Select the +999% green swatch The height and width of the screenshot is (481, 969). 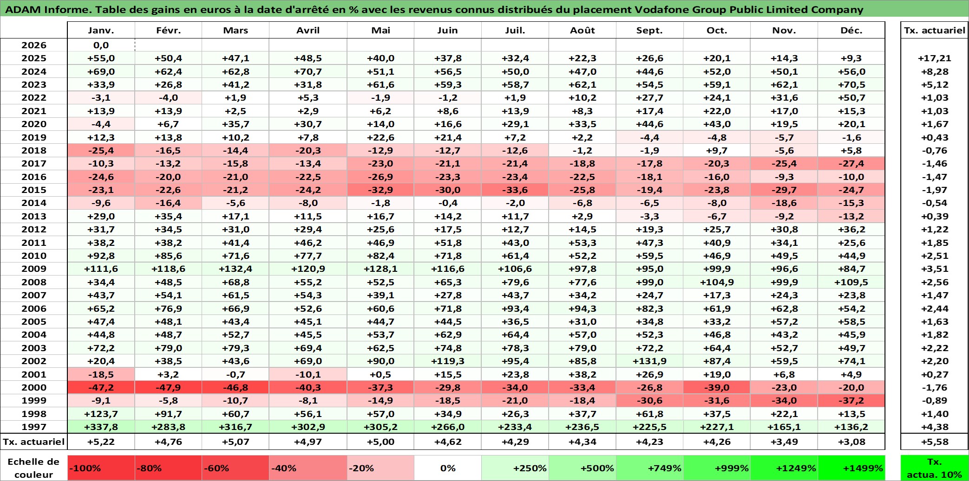717,468
